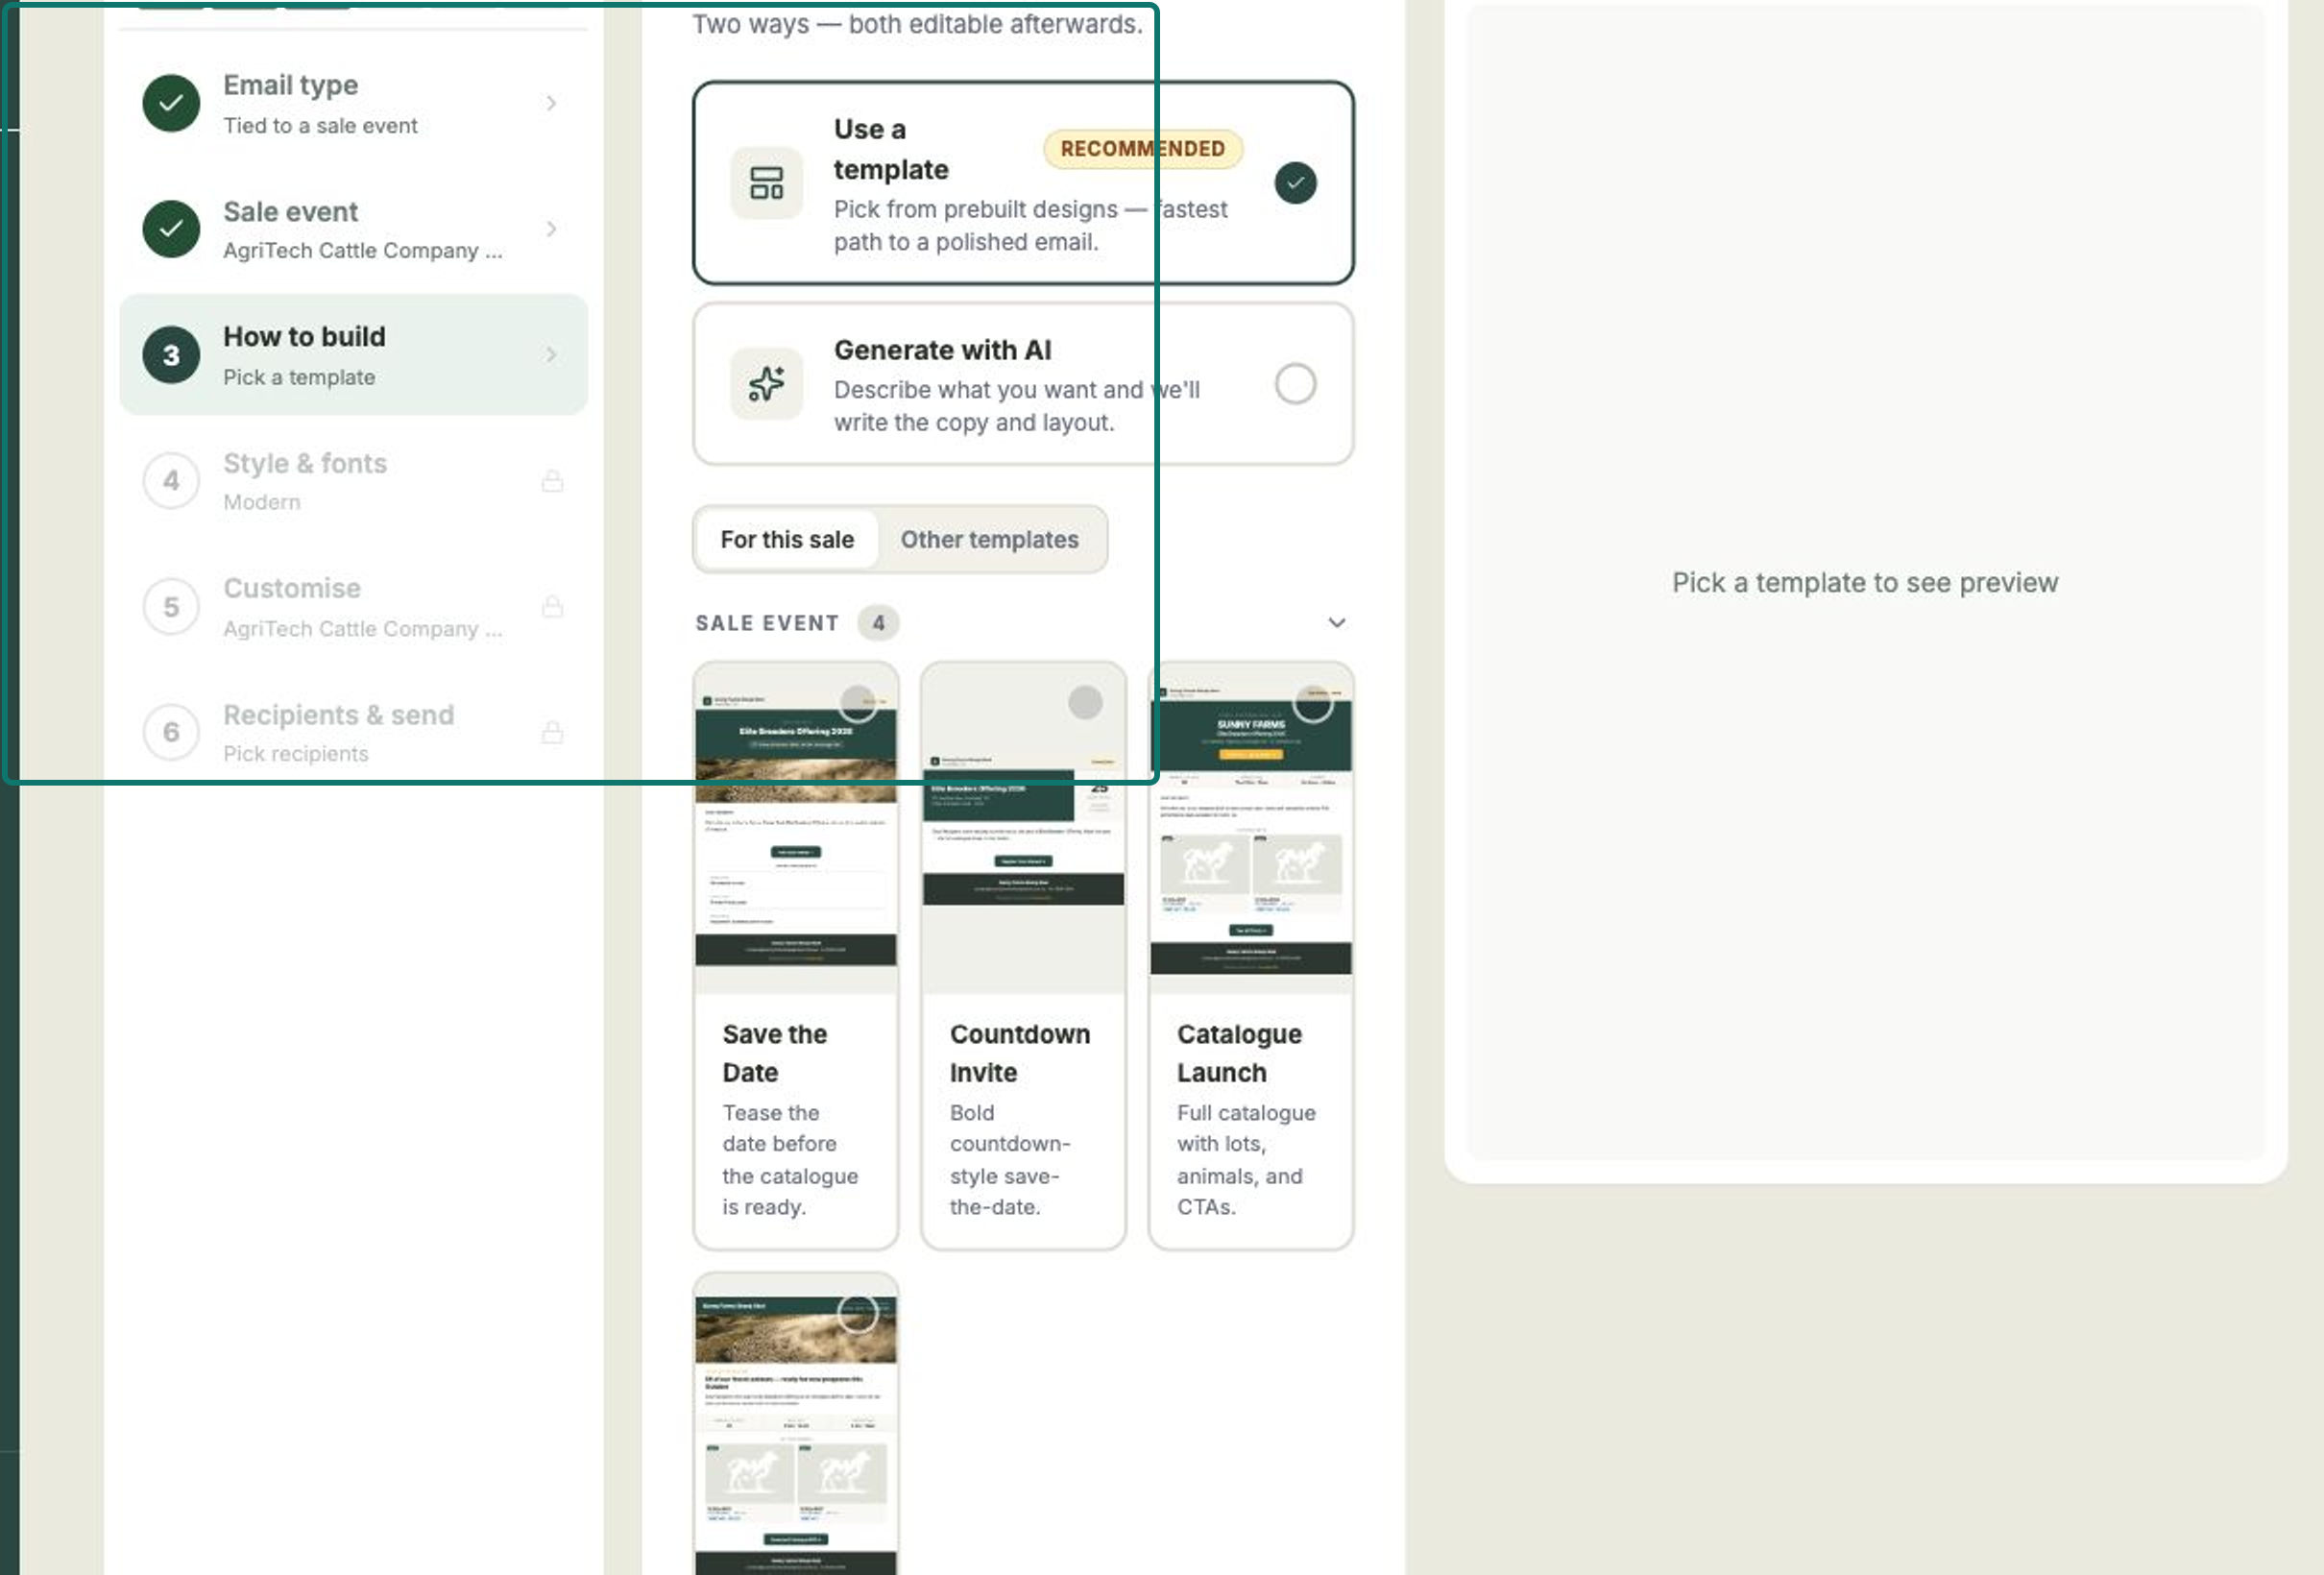Open the Email type step chevron

(551, 103)
